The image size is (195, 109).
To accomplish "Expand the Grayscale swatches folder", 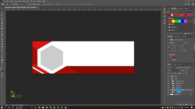I will tap(168, 27).
